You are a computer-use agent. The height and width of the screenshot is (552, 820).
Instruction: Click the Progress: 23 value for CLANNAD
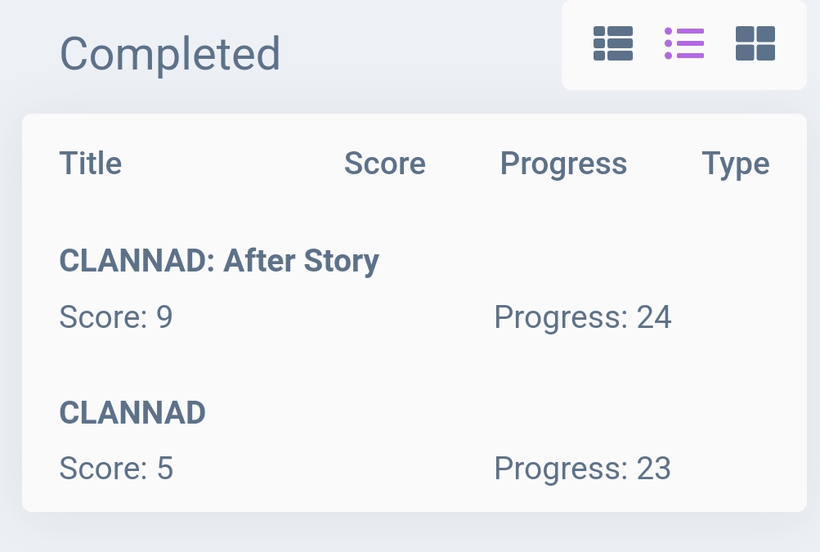tap(582, 469)
